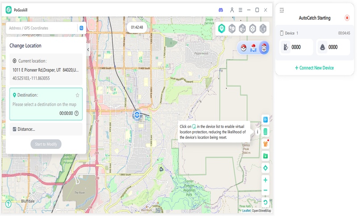The height and width of the screenshot is (216, 357).
Task: Stop the AutoCatch recording button
Action: 347,18
